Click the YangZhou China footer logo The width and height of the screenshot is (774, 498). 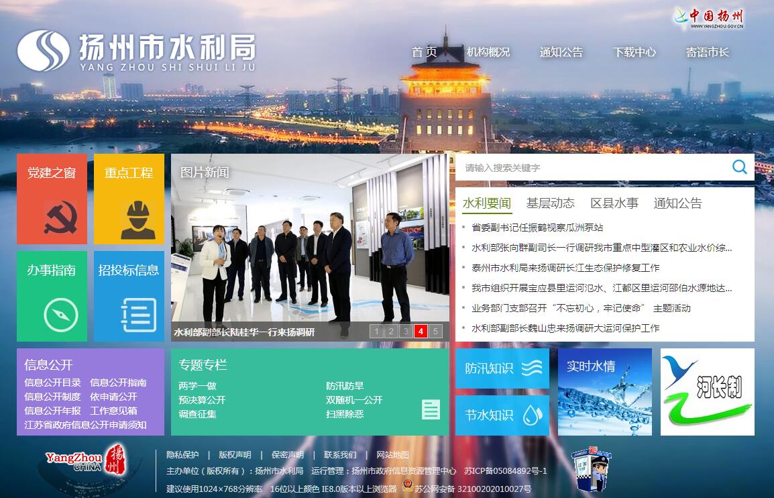click(87, 461)
